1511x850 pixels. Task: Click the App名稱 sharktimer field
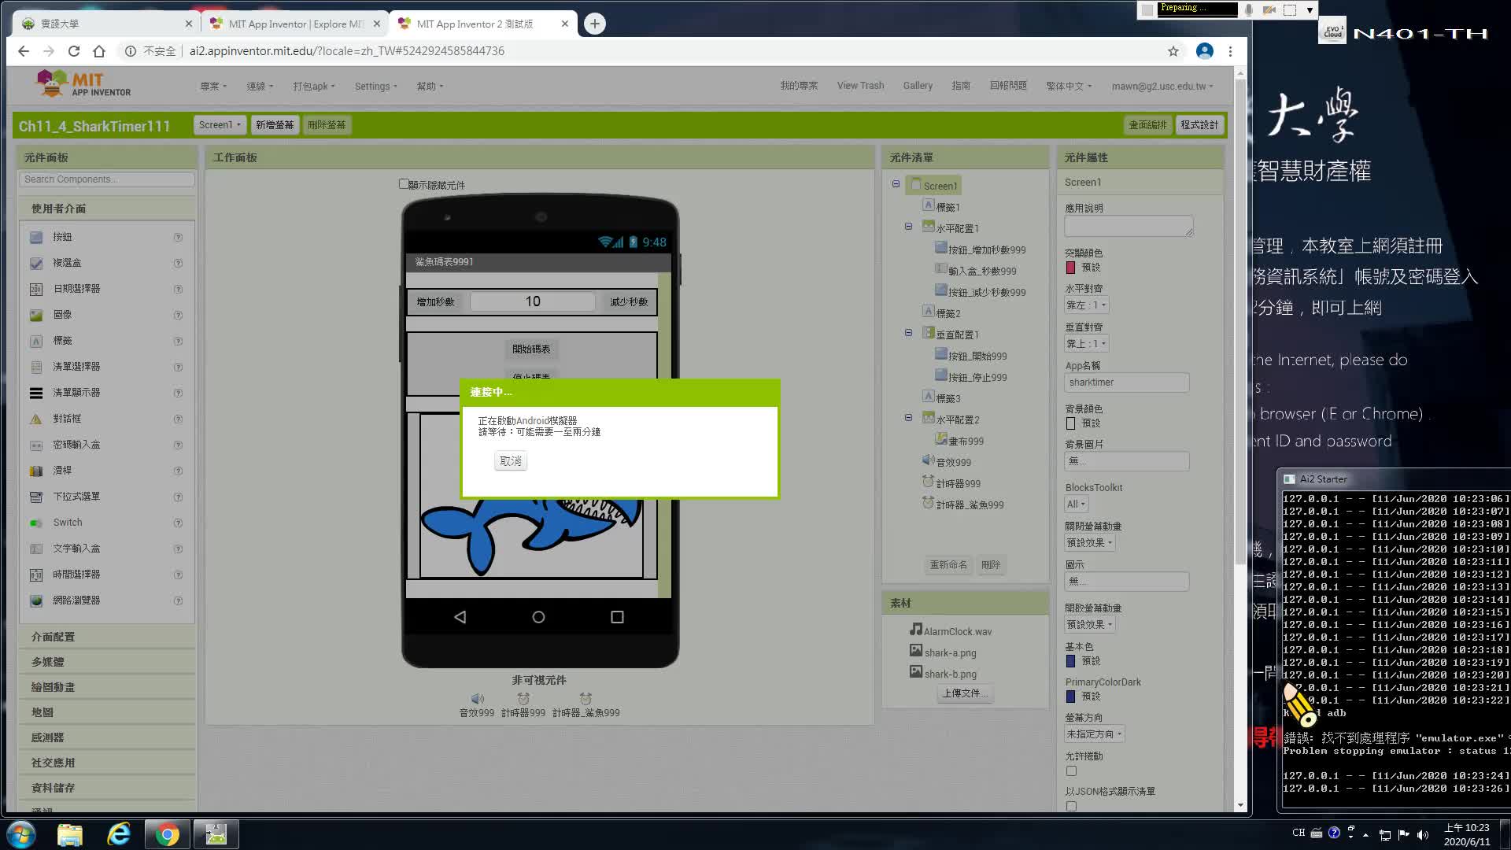coord(1127,382)
